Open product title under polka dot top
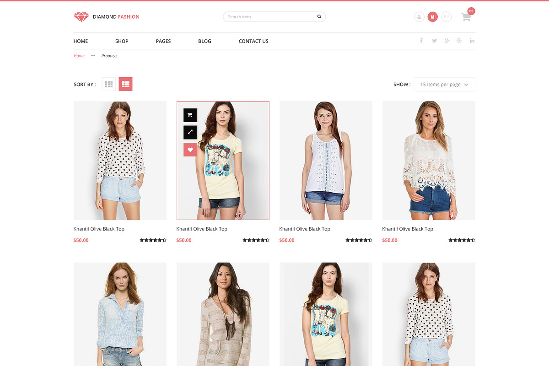Image resolution: width=549 pixels, height=366 pixels. (x=99, y=229)
